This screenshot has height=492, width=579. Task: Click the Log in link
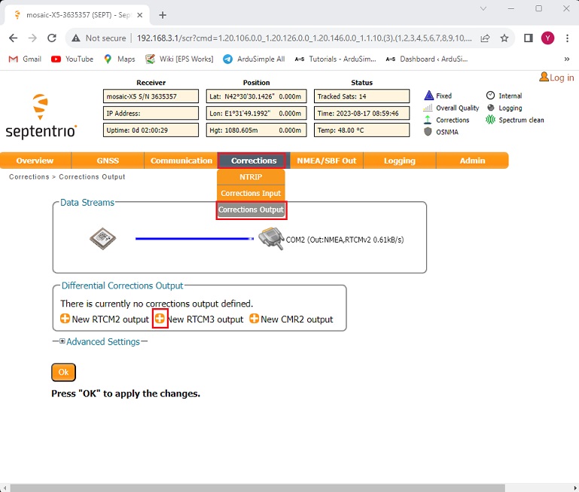point(556,78)
